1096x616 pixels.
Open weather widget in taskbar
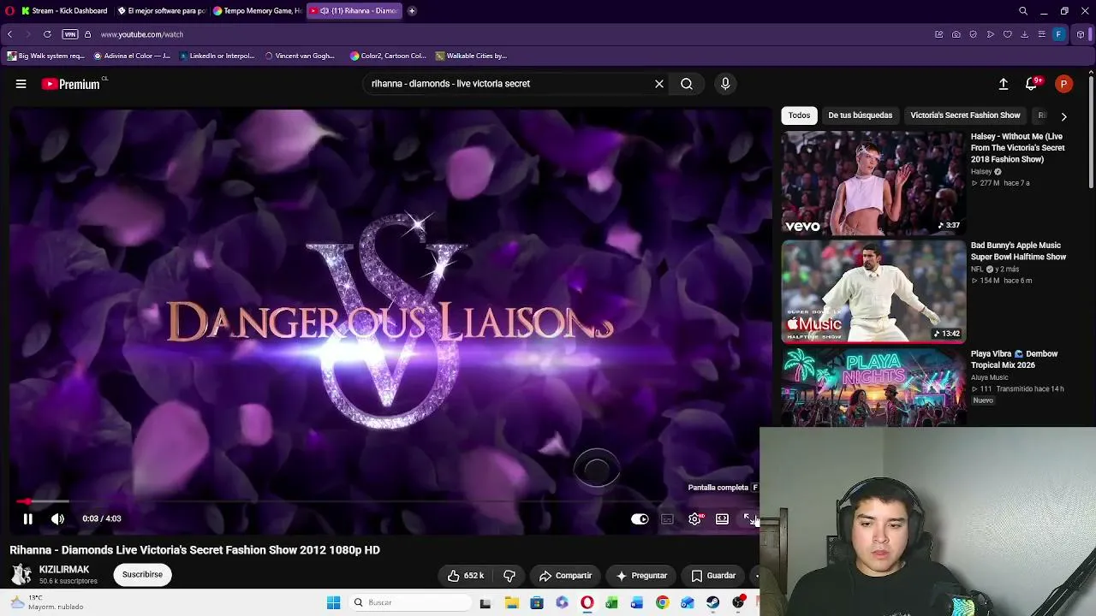click(47, 602)
